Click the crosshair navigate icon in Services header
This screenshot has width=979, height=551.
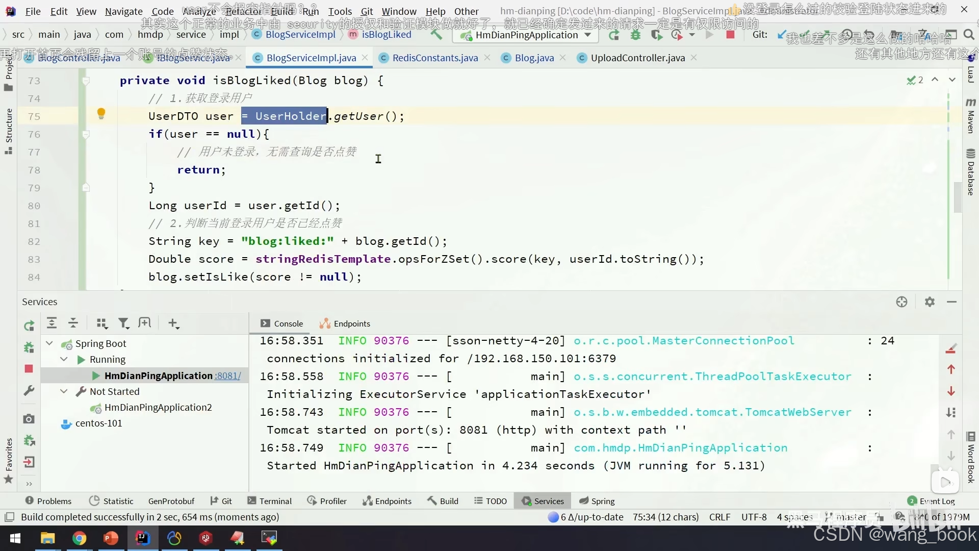click(x=901, y=302)
